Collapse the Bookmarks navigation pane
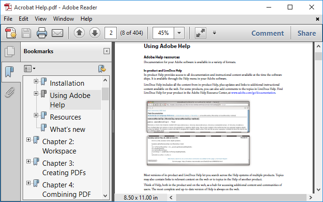 [106, 51]
